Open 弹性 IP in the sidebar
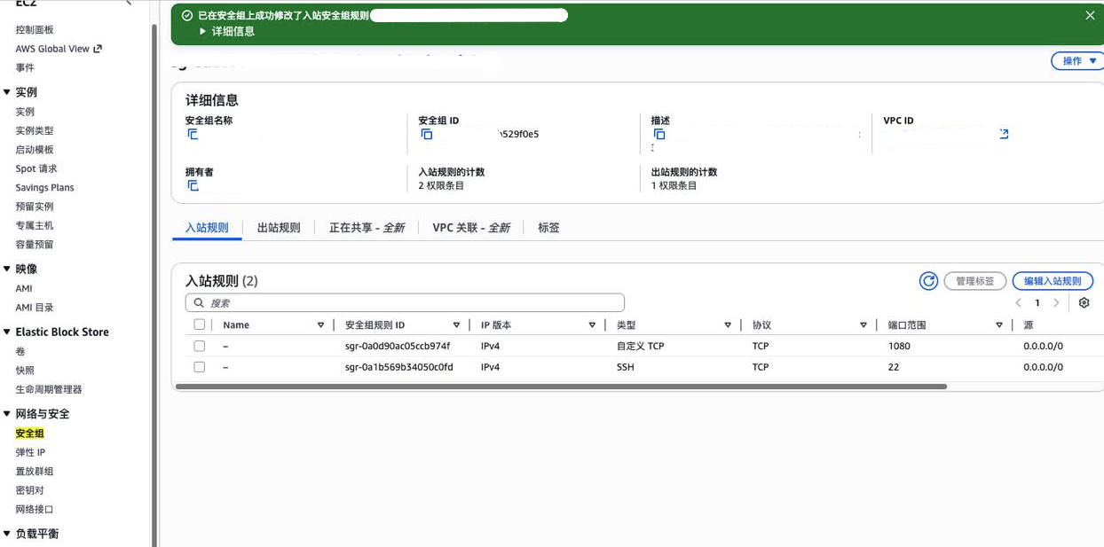The image size is (1104, 547). tap(30, 452)
